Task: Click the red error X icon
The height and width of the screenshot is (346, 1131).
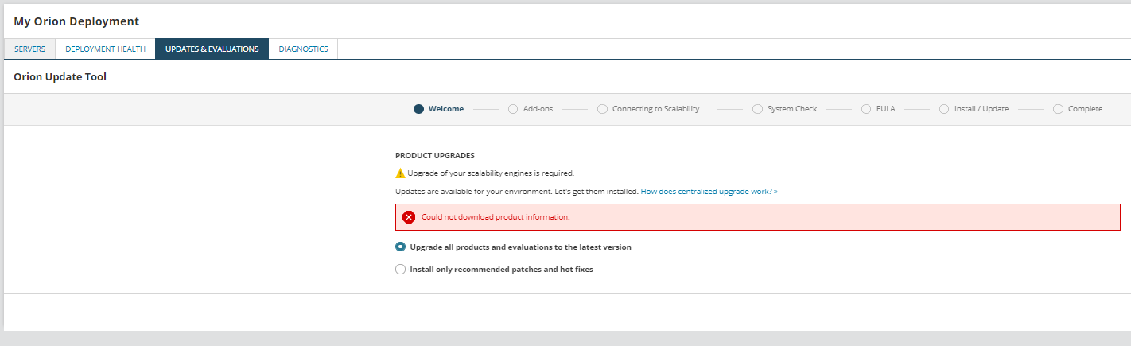Action: (409, 217)
